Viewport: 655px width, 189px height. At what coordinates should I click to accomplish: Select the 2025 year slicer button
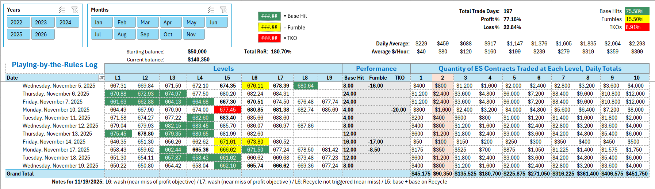pos(16,34)
